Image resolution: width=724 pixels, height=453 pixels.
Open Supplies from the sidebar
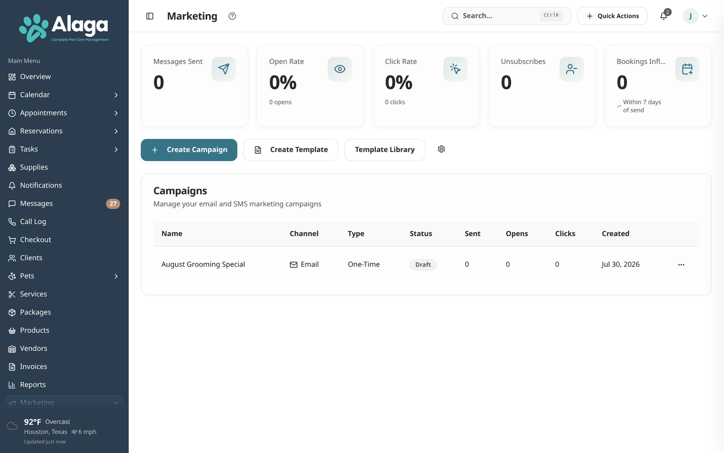coord(64,168)
